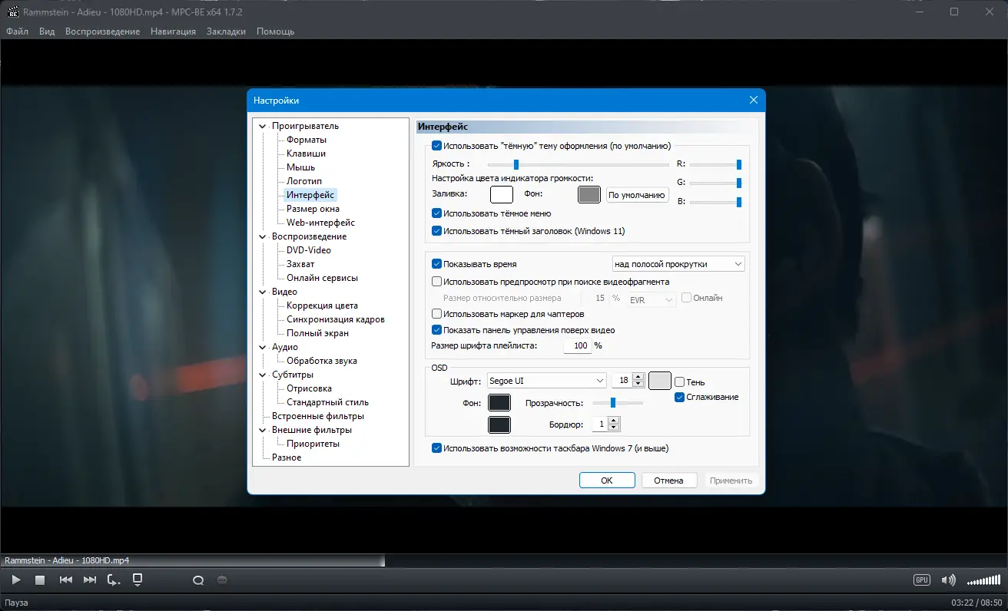Click the Stop button in the player toolbar
The image size is (1008, 611).
40,580
